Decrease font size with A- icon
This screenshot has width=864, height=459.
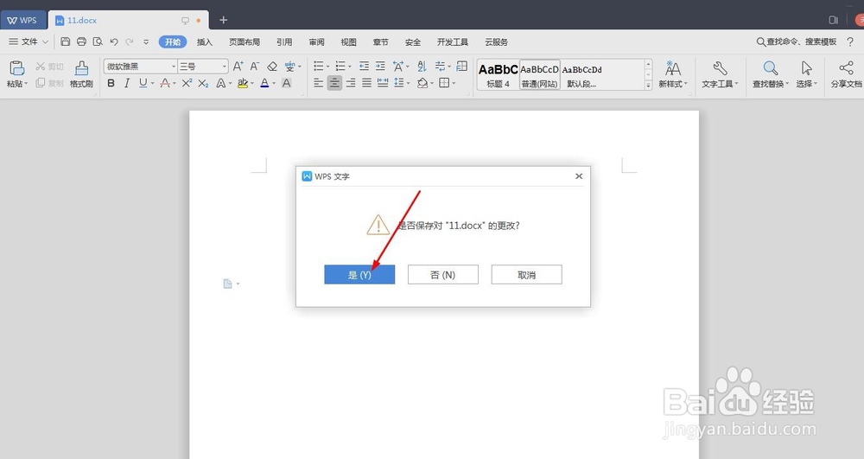[255, 66]
